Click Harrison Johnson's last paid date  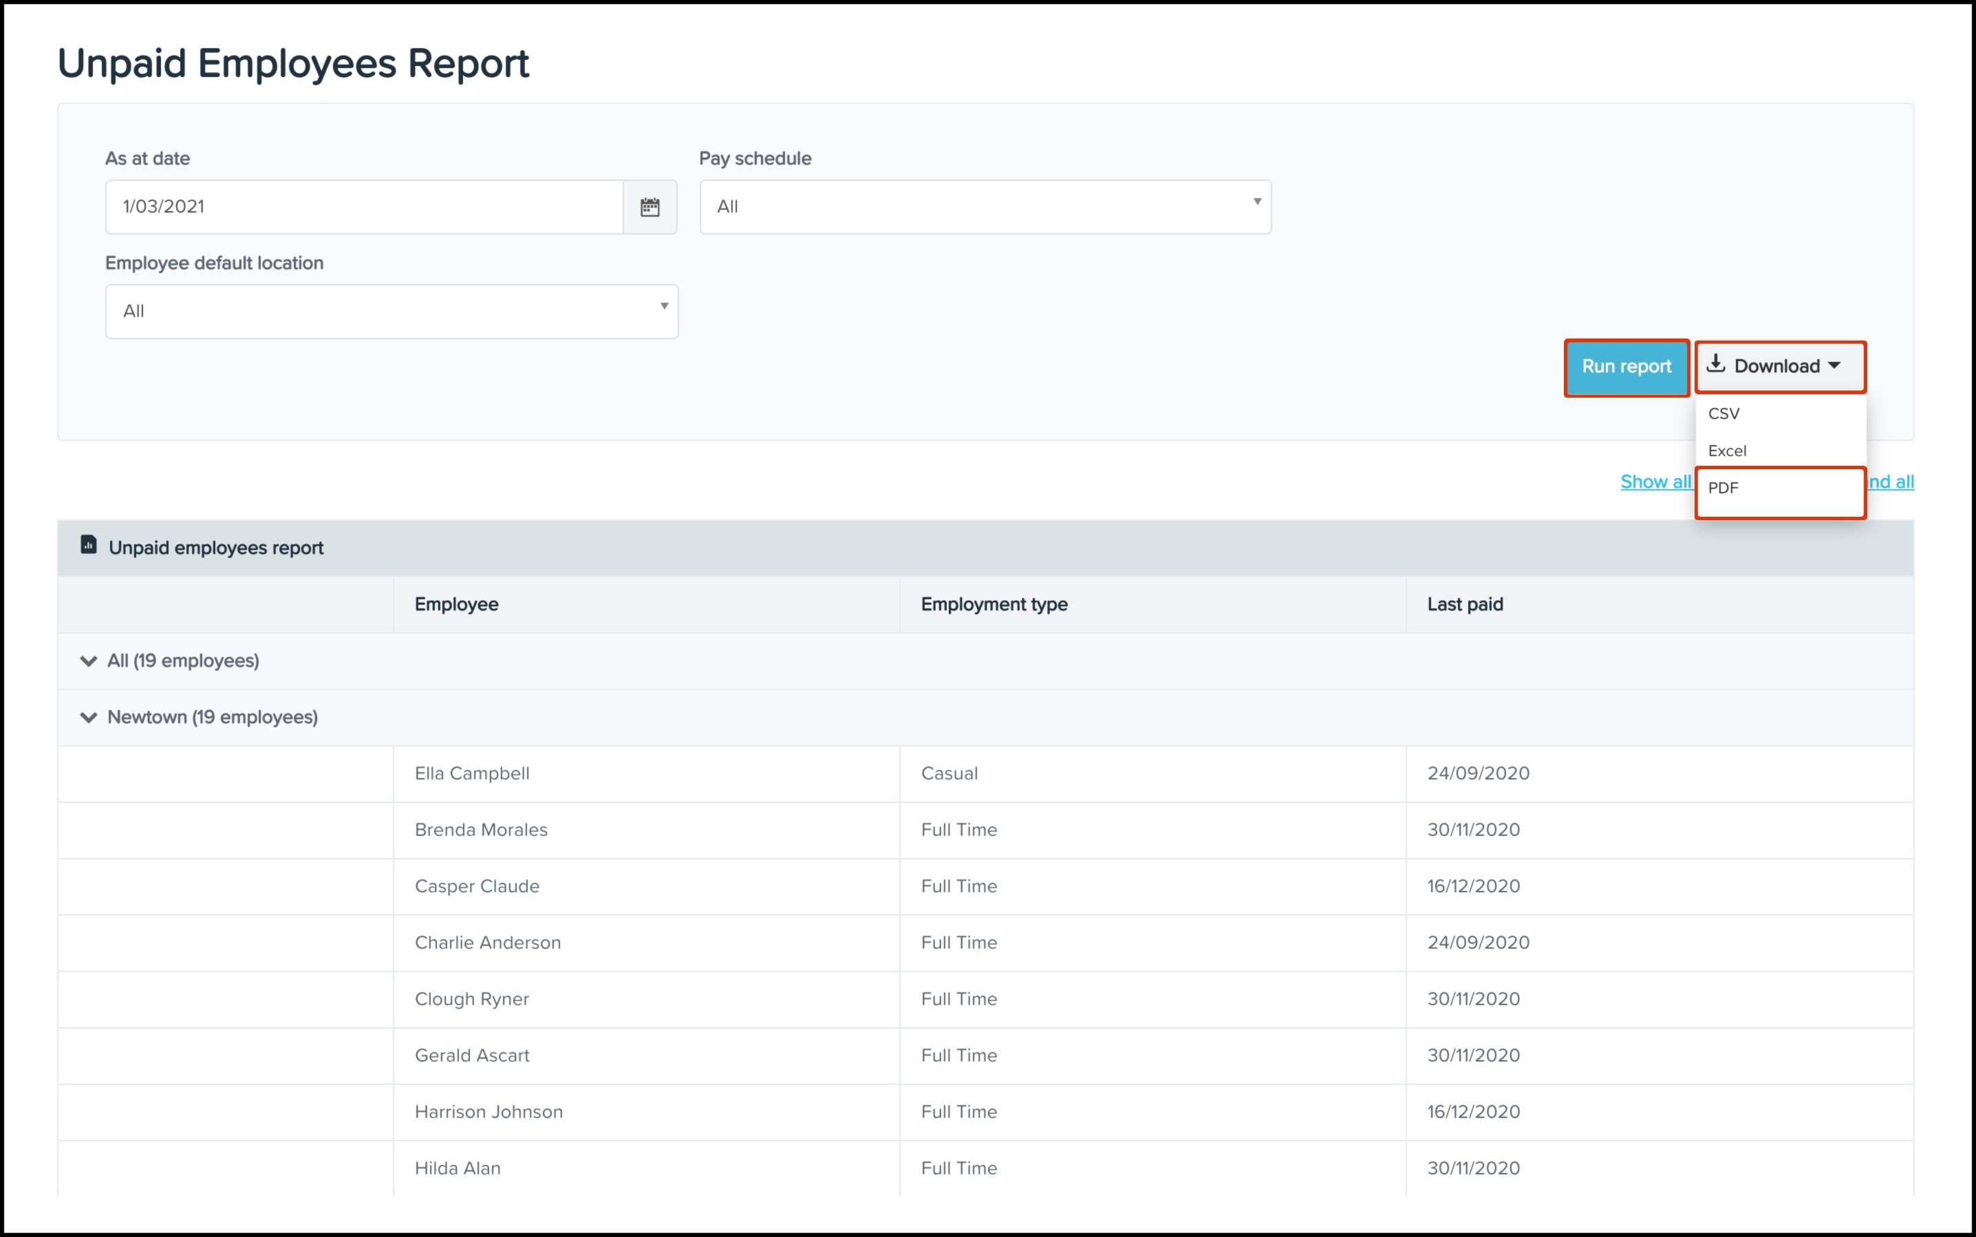point(1473,1112)
